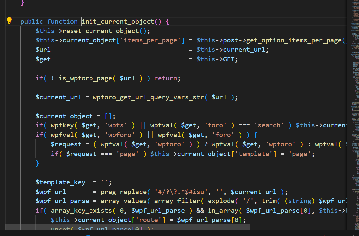This screenshot has height=236, width=359.
Task: Click the init_current_object function name
Action: click(x=118, y=22)
